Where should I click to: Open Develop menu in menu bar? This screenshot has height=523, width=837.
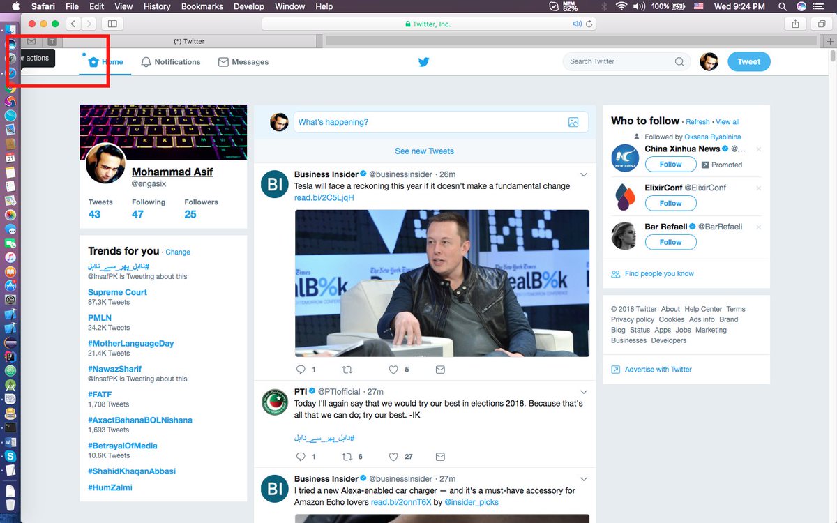(249, 6)
